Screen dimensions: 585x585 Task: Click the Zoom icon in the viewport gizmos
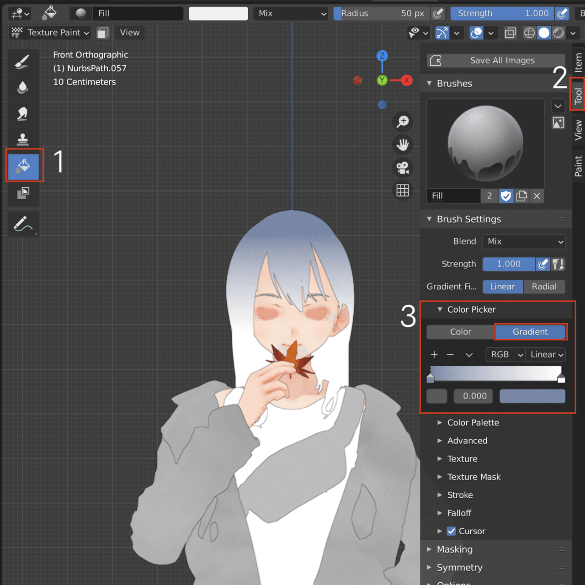point(403,122)
